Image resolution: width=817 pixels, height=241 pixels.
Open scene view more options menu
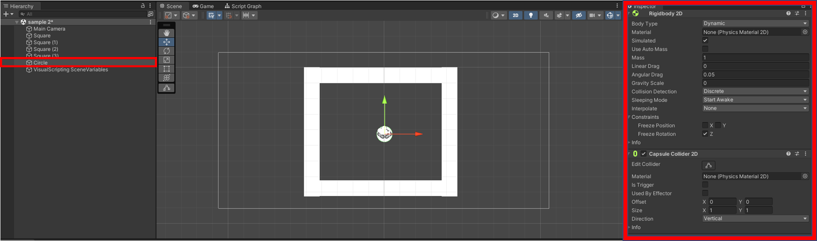617,6
